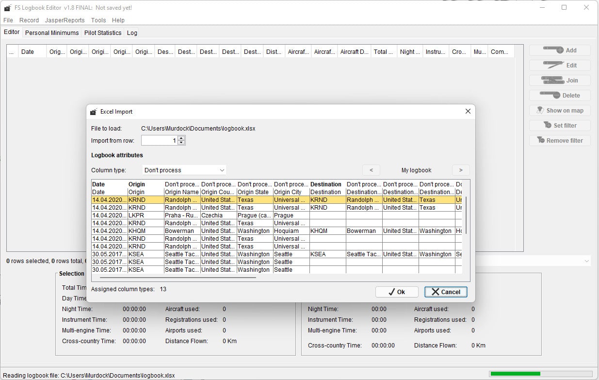Click the horizontal scrollbar in import table

(x=178, y=278)
